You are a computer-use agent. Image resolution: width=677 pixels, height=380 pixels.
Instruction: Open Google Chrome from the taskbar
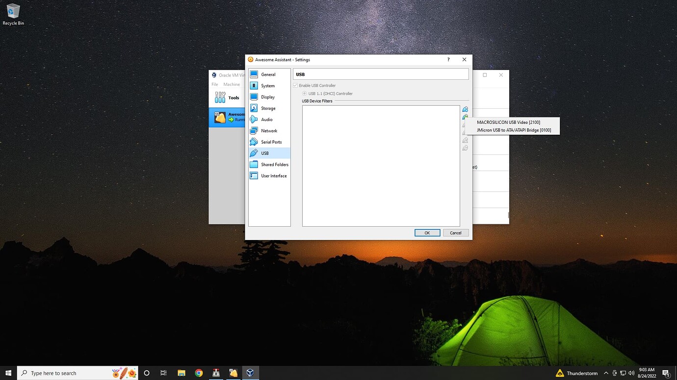click(x=199, y=373)
